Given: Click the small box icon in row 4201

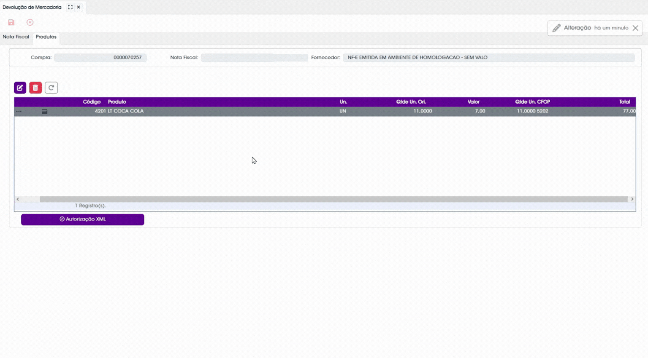Looking at the screenshot, I should click(44, 111).
